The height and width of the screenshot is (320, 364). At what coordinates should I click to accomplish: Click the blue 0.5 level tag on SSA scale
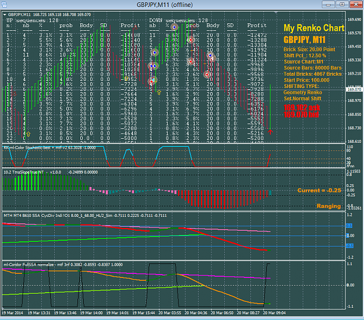pos(349,226)
